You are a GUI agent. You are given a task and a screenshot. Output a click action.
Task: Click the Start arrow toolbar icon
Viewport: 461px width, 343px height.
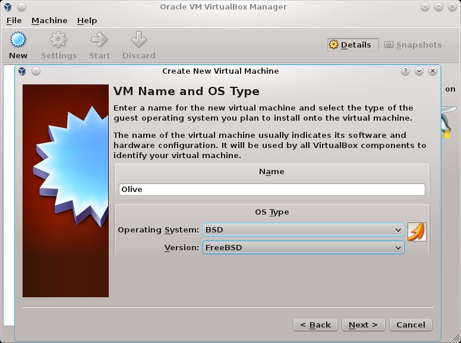tap(99, 45)
